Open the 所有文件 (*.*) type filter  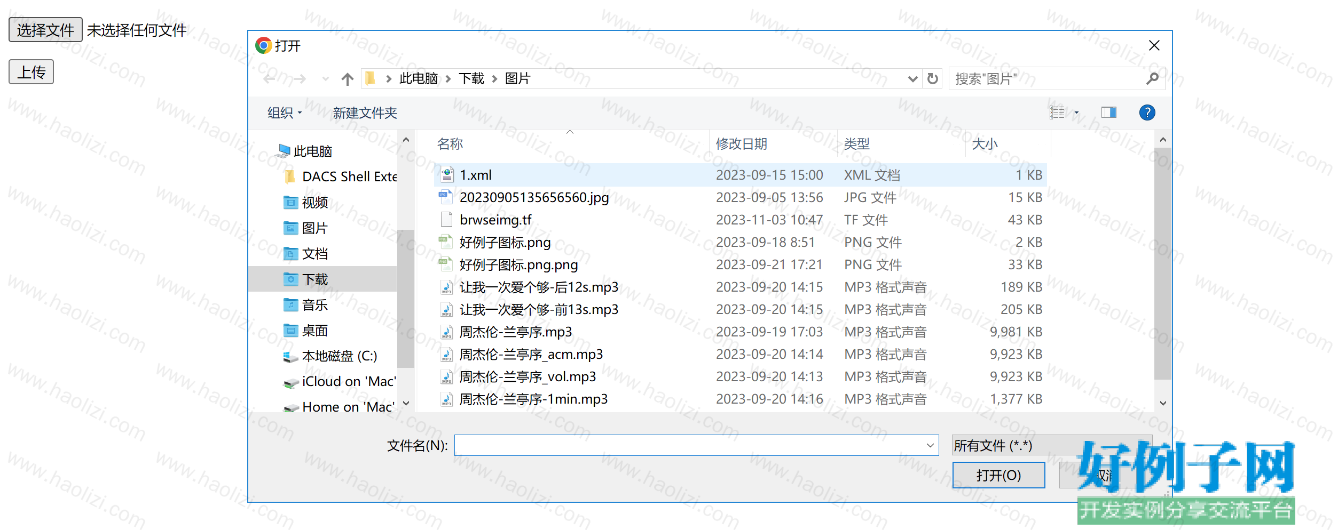click(x=1052, y=445)
